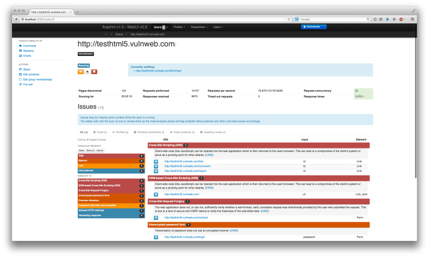Bookmark this page with the star icon
The image size is (429, 257).
[375, 19]
